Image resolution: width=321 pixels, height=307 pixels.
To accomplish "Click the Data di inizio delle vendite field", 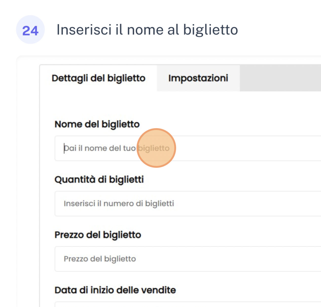I will pos(188,304).
